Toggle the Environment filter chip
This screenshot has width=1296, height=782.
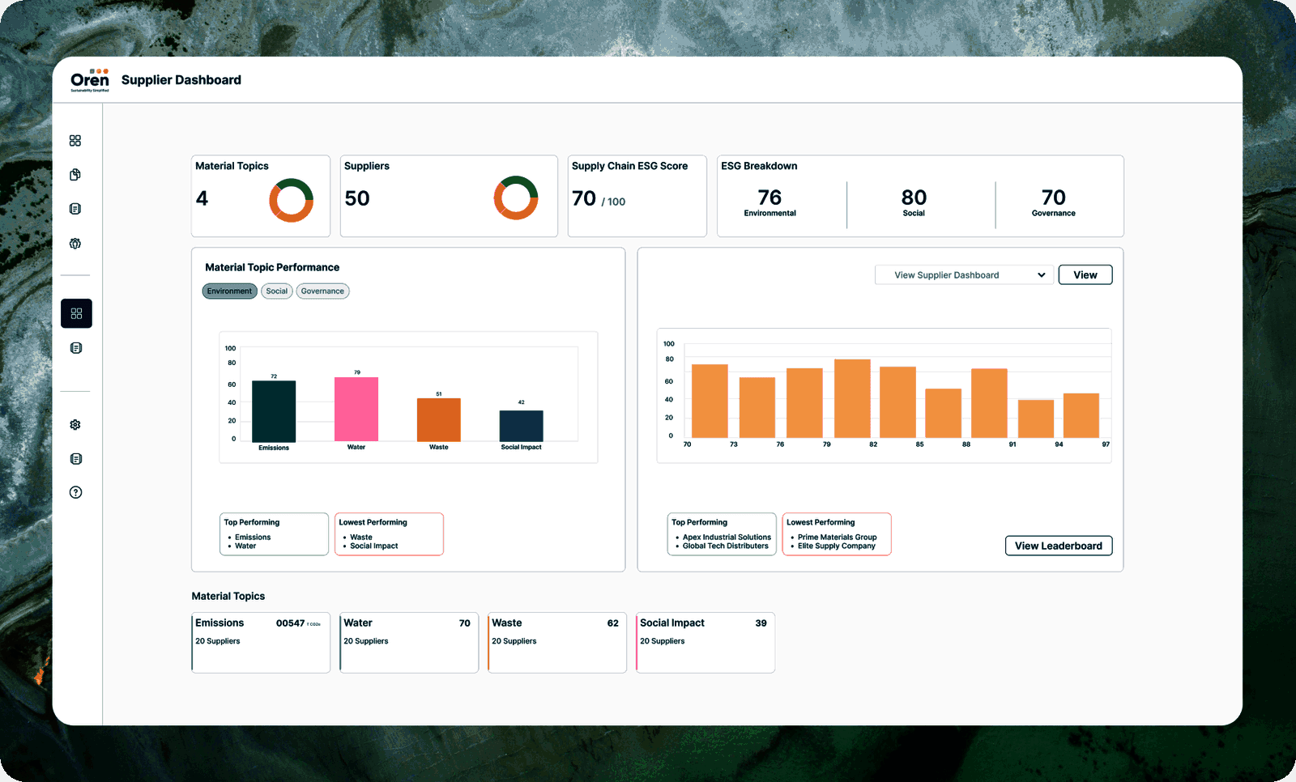tap(229, 291)
